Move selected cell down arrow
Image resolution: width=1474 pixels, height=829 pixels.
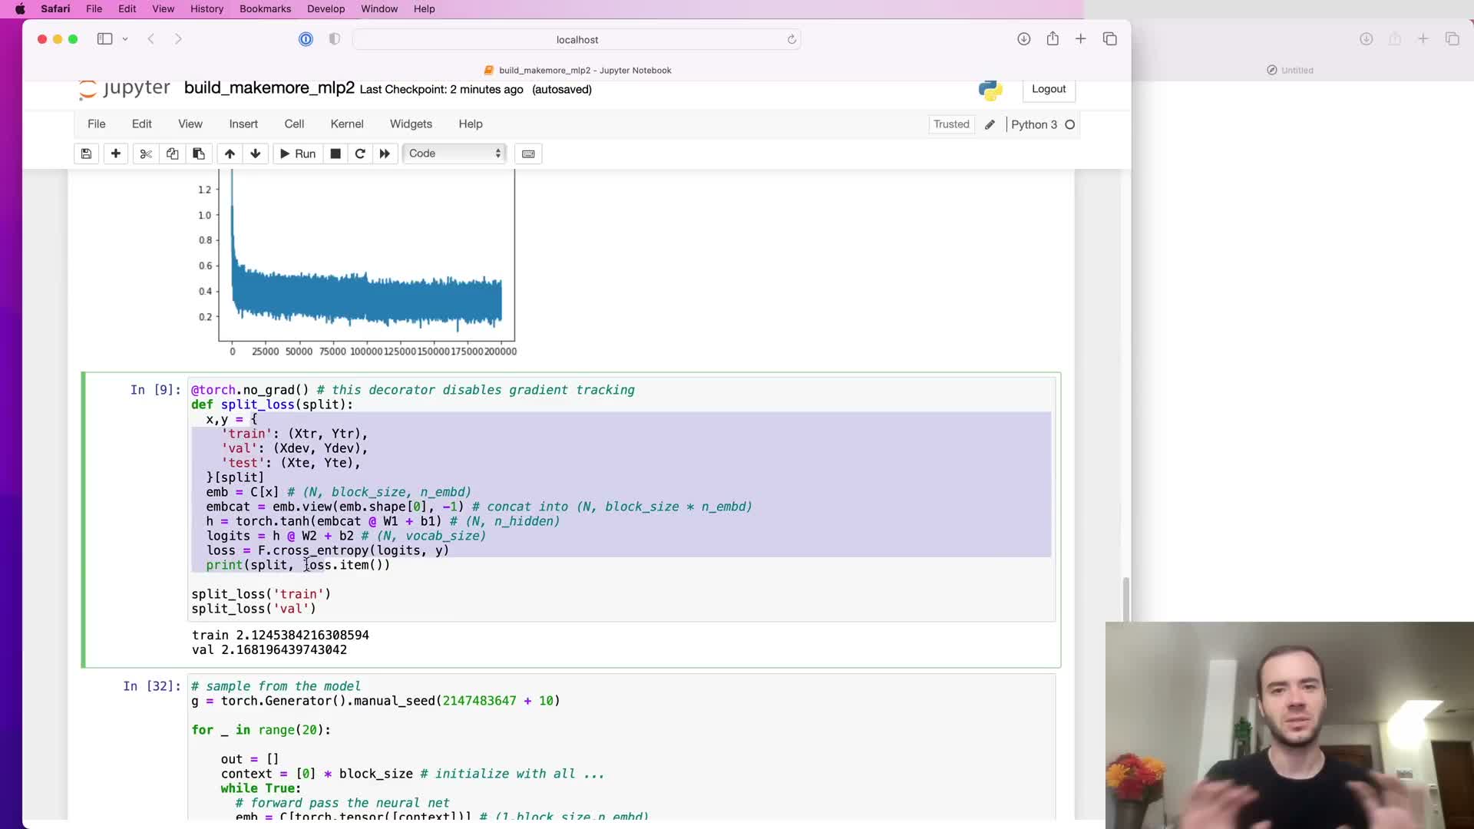click(x=256, y=154)
